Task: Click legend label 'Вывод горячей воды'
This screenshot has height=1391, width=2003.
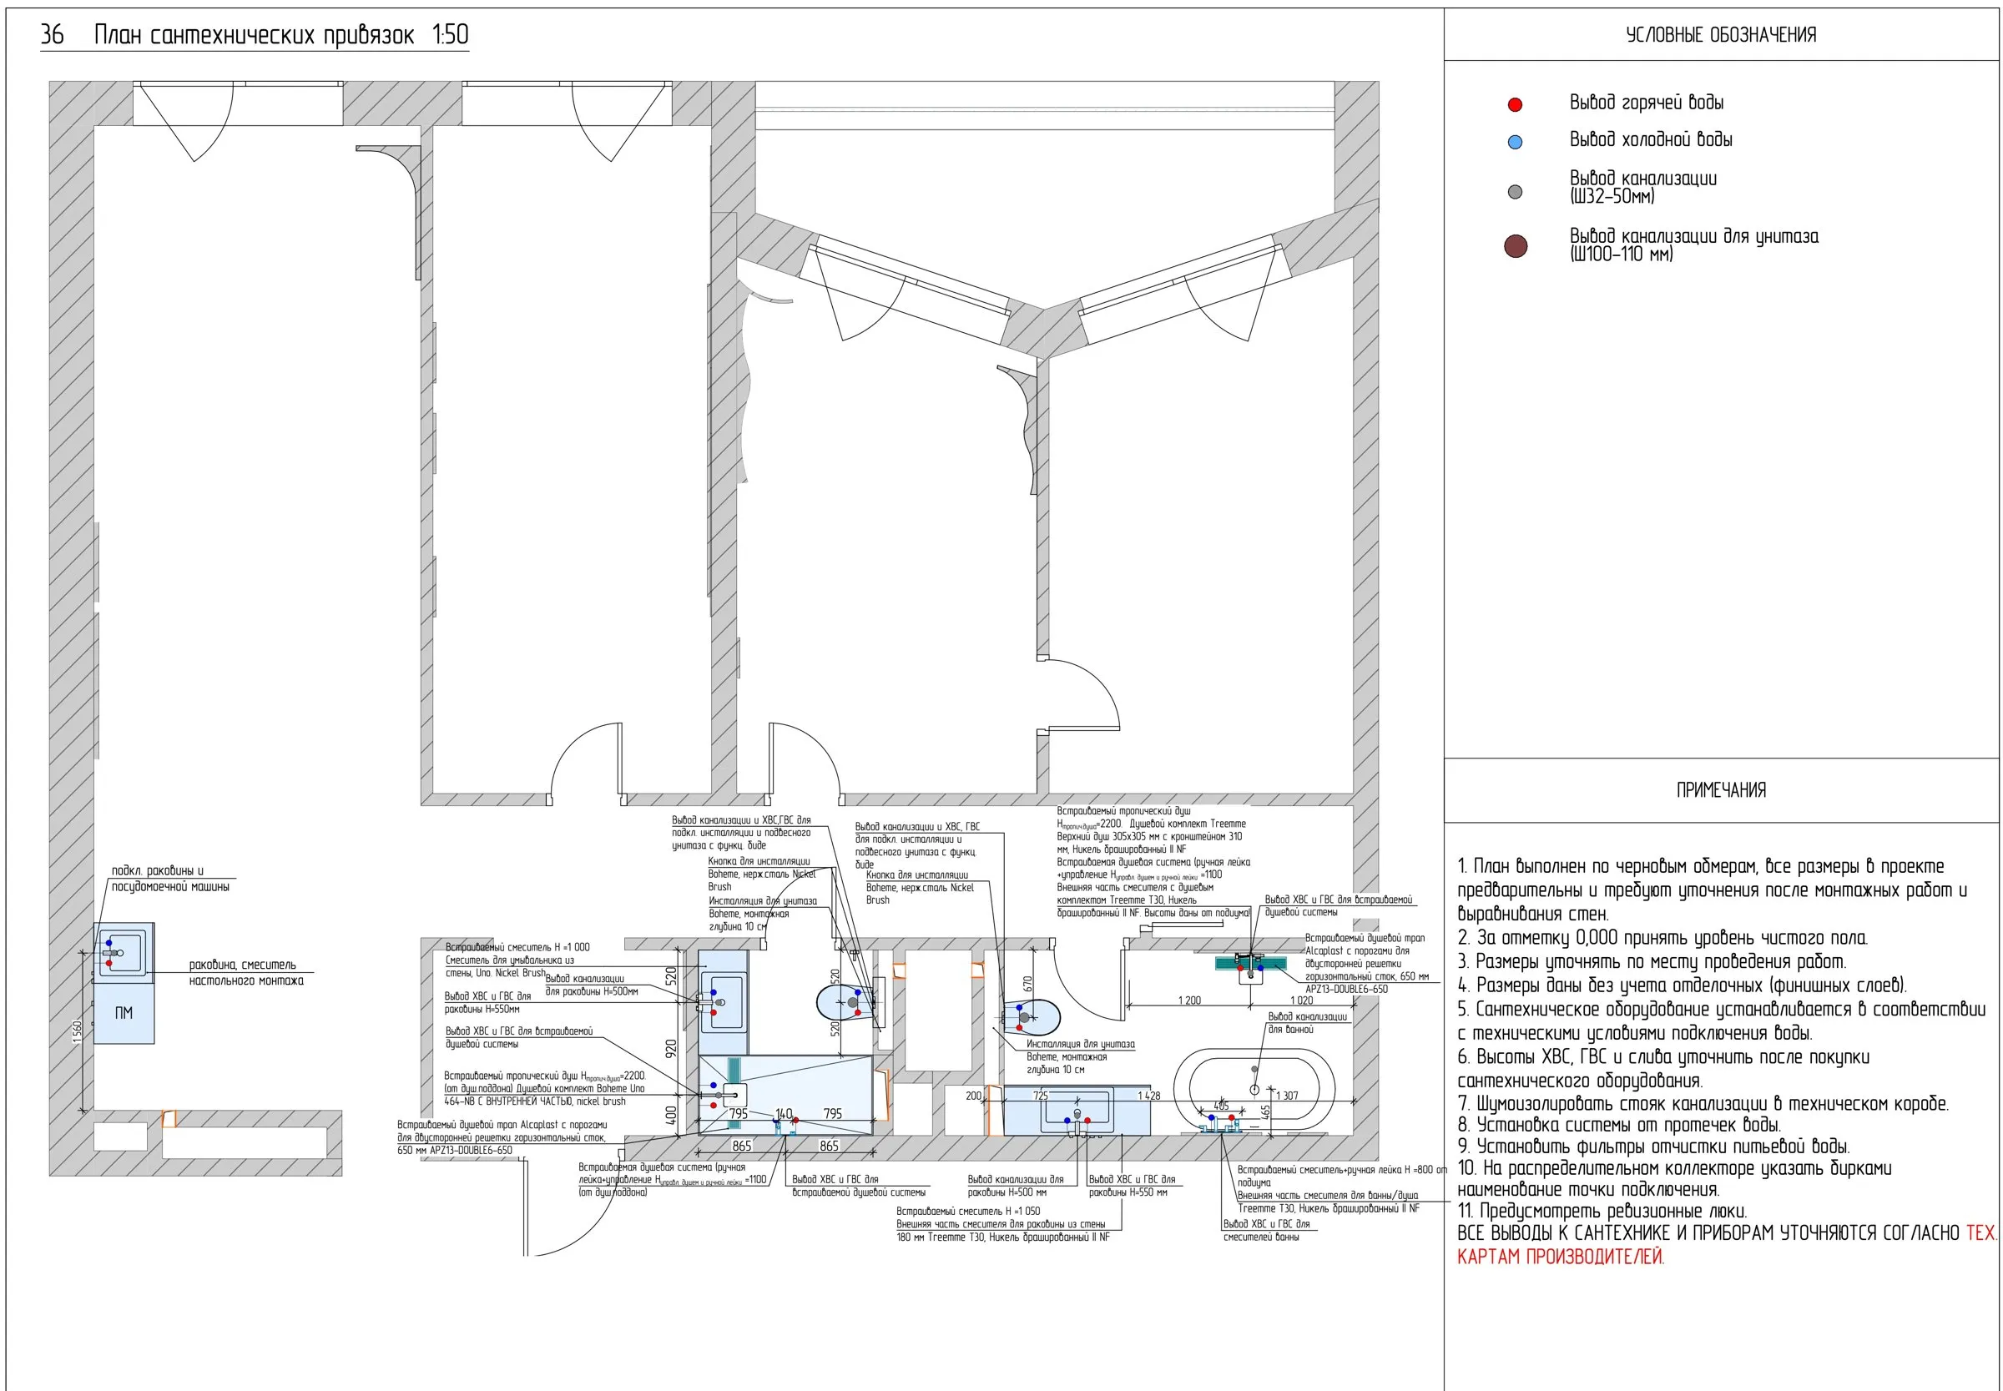Action: [x=1646, y=103]
